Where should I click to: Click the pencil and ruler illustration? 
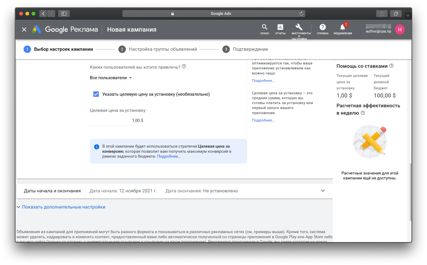[370, 142]
